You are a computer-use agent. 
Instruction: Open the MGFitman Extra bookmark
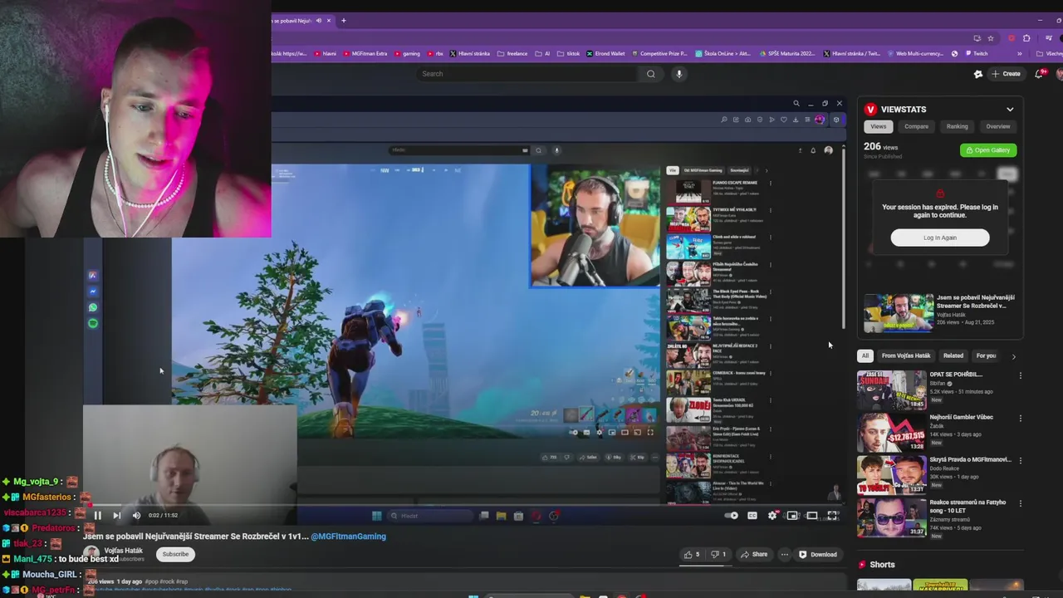point(365,53)
